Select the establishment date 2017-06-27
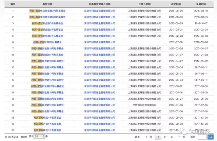This screenshot has height=141, width=217. coord(176,99)
